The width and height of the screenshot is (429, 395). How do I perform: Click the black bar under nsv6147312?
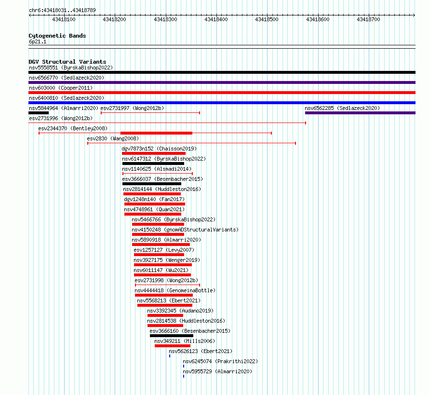click(153, 163)
